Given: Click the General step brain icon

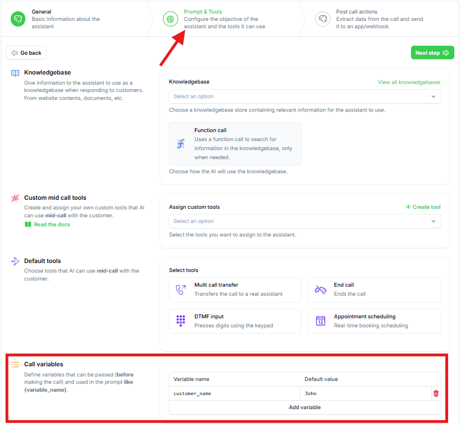Looking at the screenshot, I should 18,19.
